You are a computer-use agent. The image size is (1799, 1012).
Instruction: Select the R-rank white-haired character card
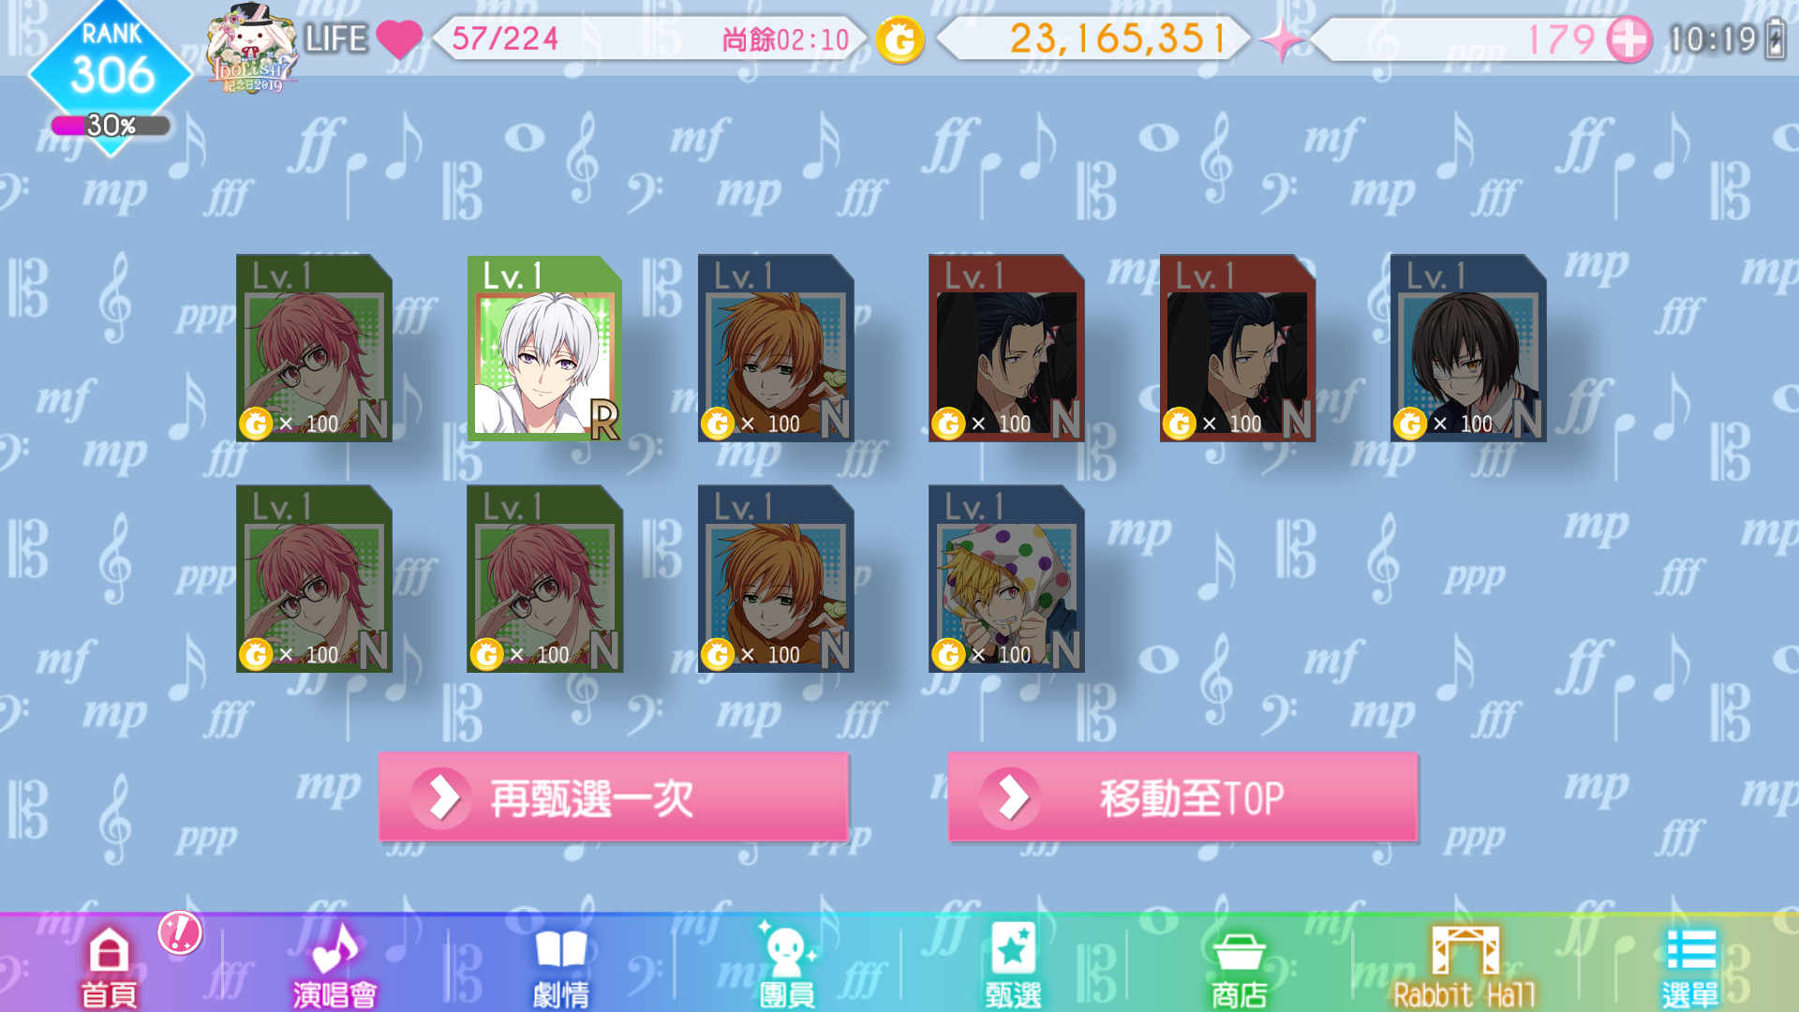544,349
